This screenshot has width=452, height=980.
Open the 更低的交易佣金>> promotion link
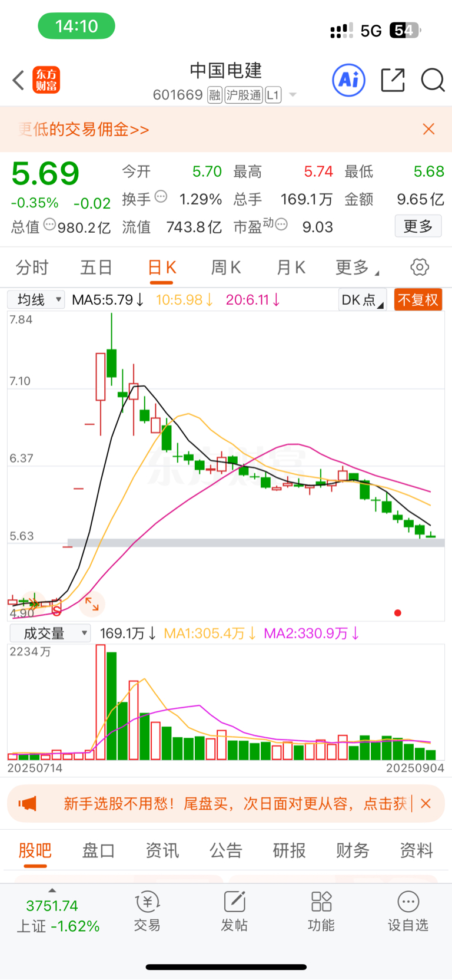click(x=84, y=130)
